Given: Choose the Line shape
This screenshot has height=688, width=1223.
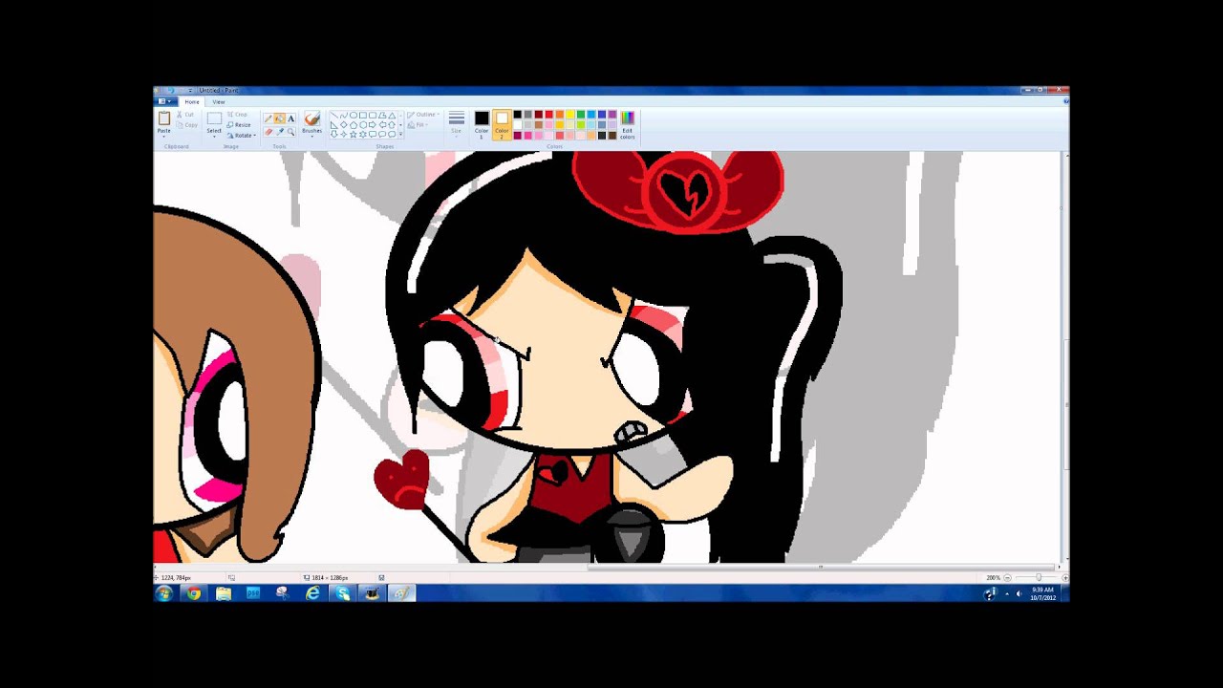Looking at the screenshot, I should (x=334, y=115).
